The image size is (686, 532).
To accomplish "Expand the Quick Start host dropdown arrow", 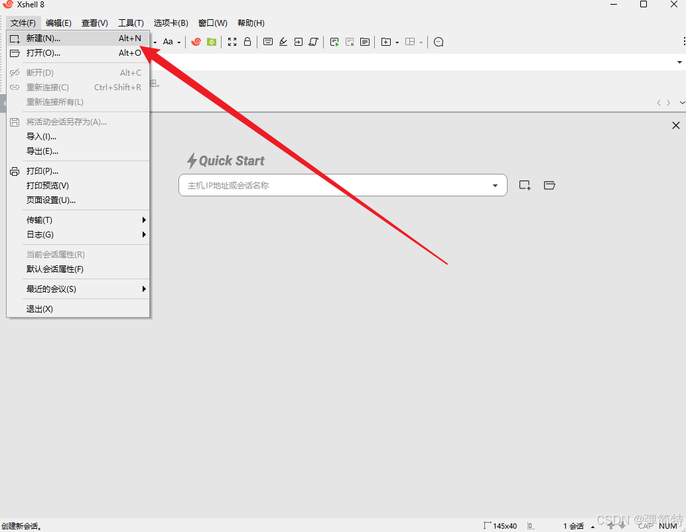I will tap(495, 186).
